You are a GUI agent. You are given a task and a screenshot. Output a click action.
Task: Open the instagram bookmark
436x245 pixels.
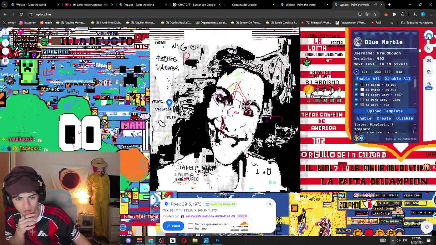[28, 23]
